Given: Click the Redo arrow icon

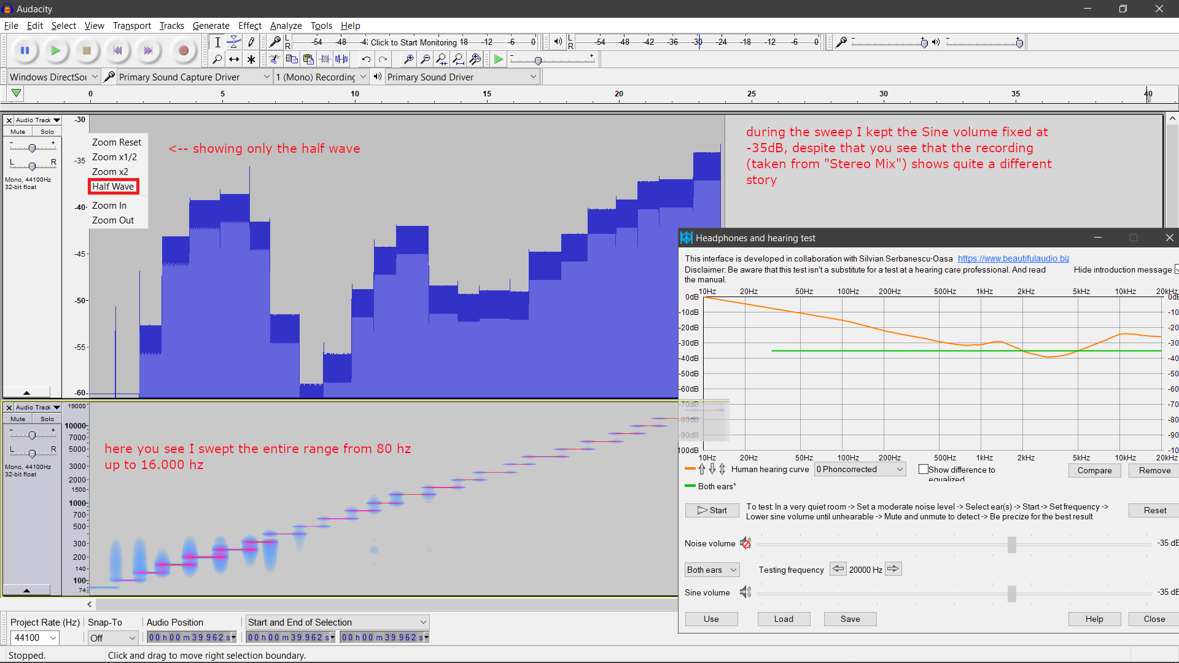Looking at the screenshot, I should pyautogui.click(x=383, y=60).
